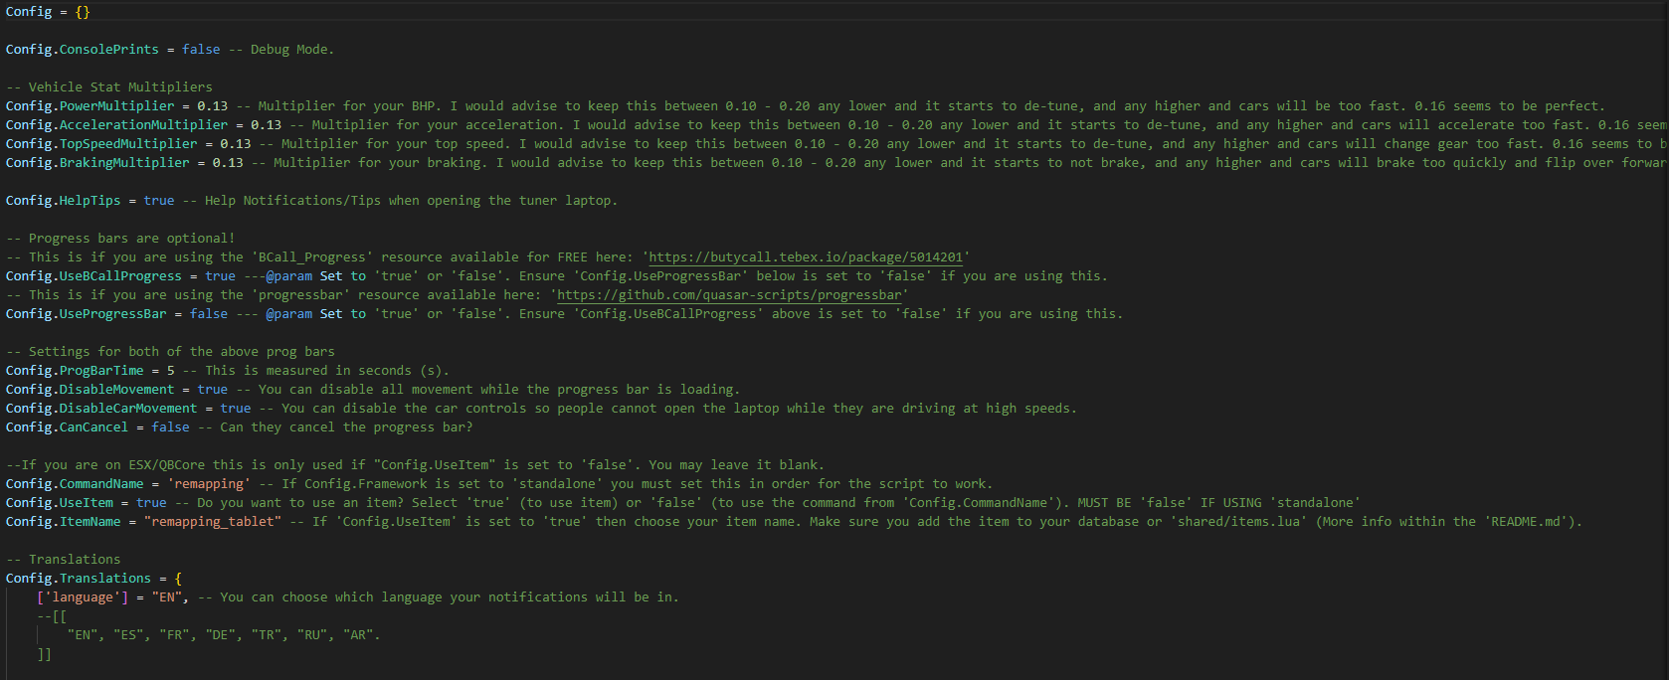Image resolution: width=1669 pixels, height=680 pixels.
Task: Click the opening brace of Config.Translations
Action: (178, 579)
